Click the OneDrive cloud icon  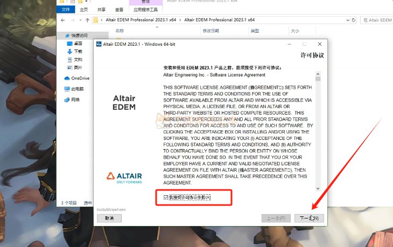(x=67, y=78)
